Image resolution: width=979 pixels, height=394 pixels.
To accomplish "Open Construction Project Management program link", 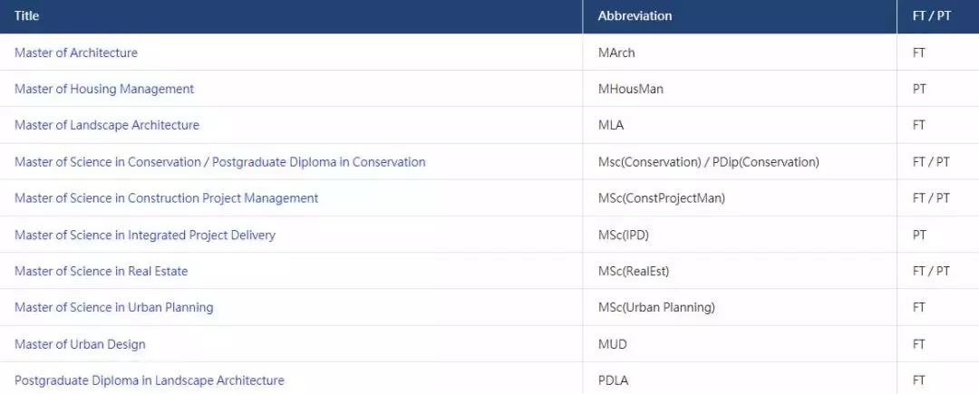I will tap(166, 198).
